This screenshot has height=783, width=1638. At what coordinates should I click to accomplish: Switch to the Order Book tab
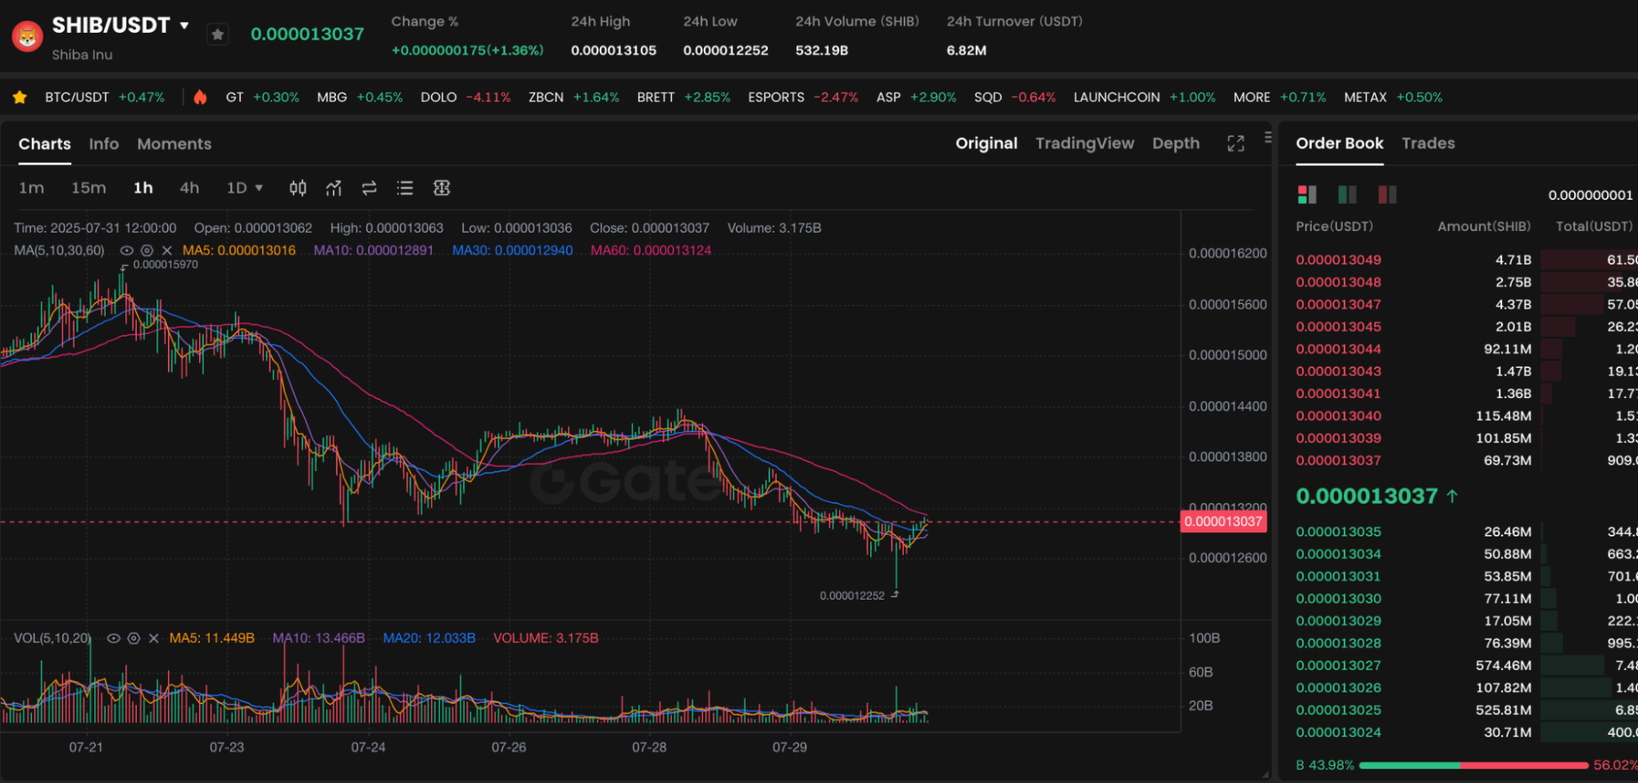(1340, 143)
